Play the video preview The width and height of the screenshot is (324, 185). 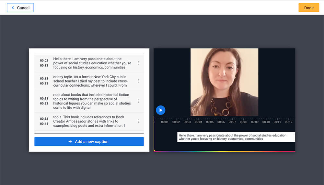pos(160,110)
